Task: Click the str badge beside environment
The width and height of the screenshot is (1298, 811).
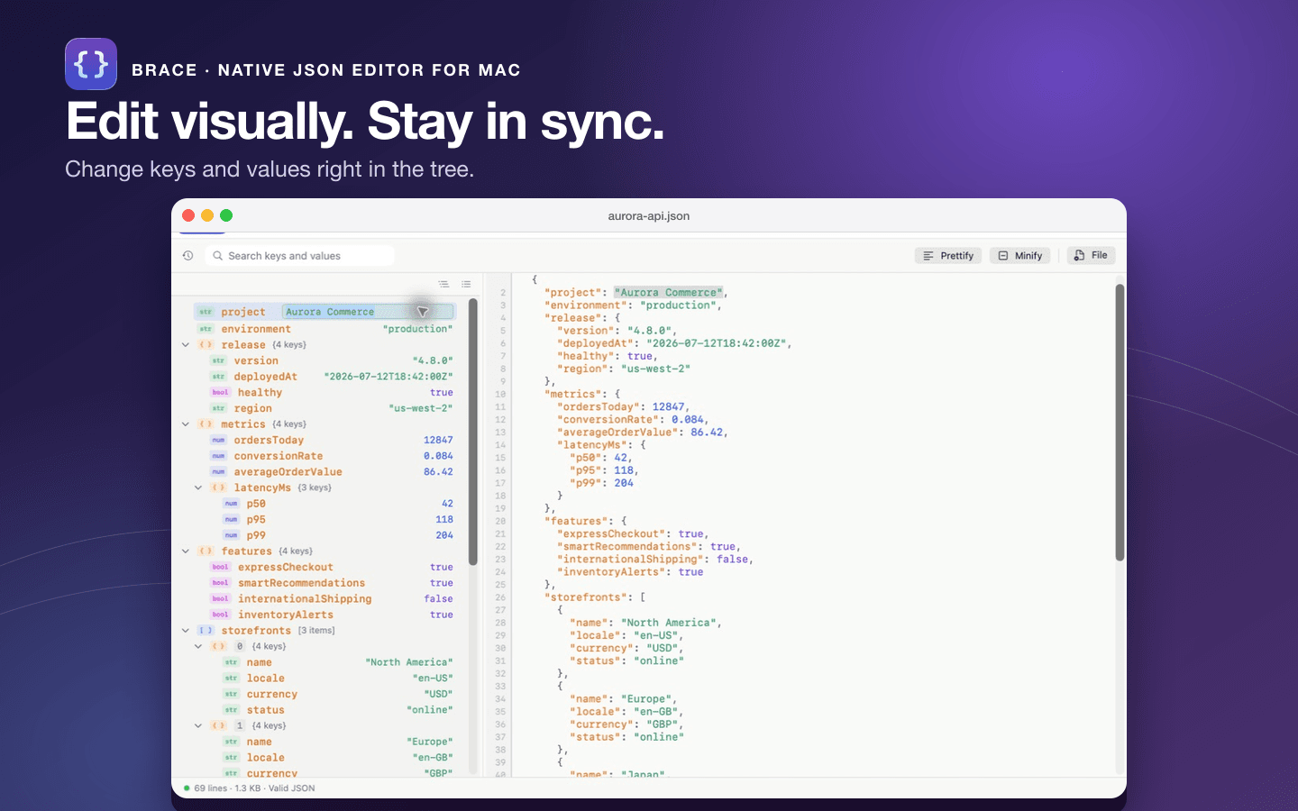Action: (x=206, y=329)
